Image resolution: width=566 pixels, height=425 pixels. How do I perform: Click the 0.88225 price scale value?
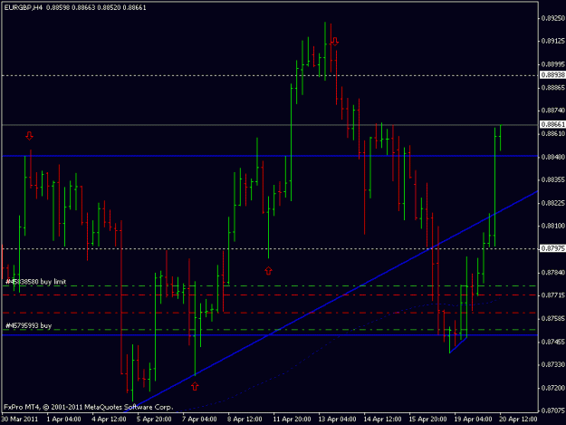click(x=553, y=203)
